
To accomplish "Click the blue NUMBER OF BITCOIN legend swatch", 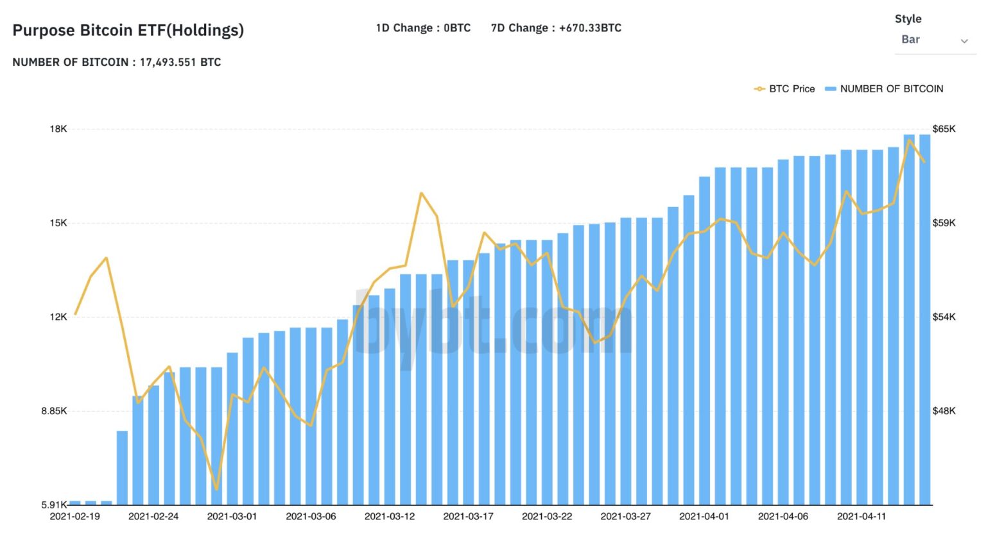I will pos(831,89).
